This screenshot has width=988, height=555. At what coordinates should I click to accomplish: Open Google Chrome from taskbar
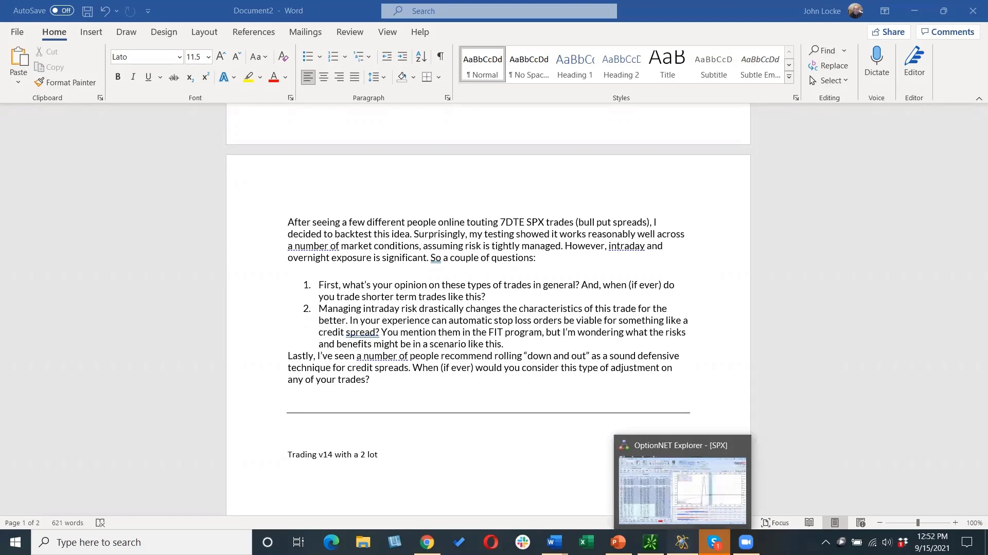coord(427,542)
